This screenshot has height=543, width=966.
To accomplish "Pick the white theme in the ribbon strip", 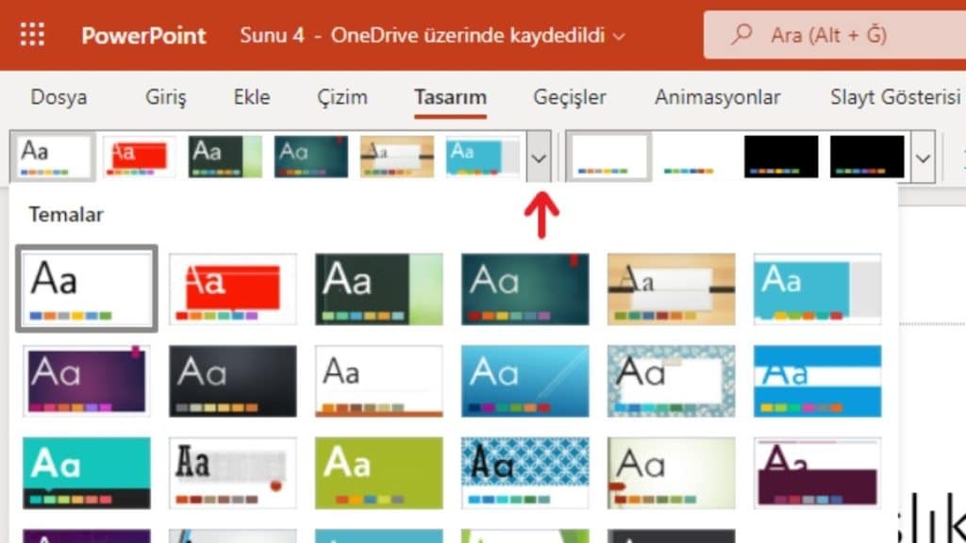I will (x=53, y=157).
